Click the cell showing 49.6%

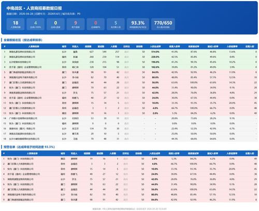[213, 57]
